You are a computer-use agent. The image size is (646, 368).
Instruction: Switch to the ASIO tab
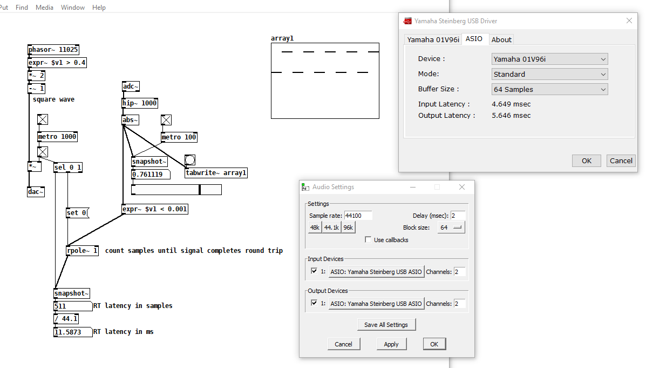[474, 39]
